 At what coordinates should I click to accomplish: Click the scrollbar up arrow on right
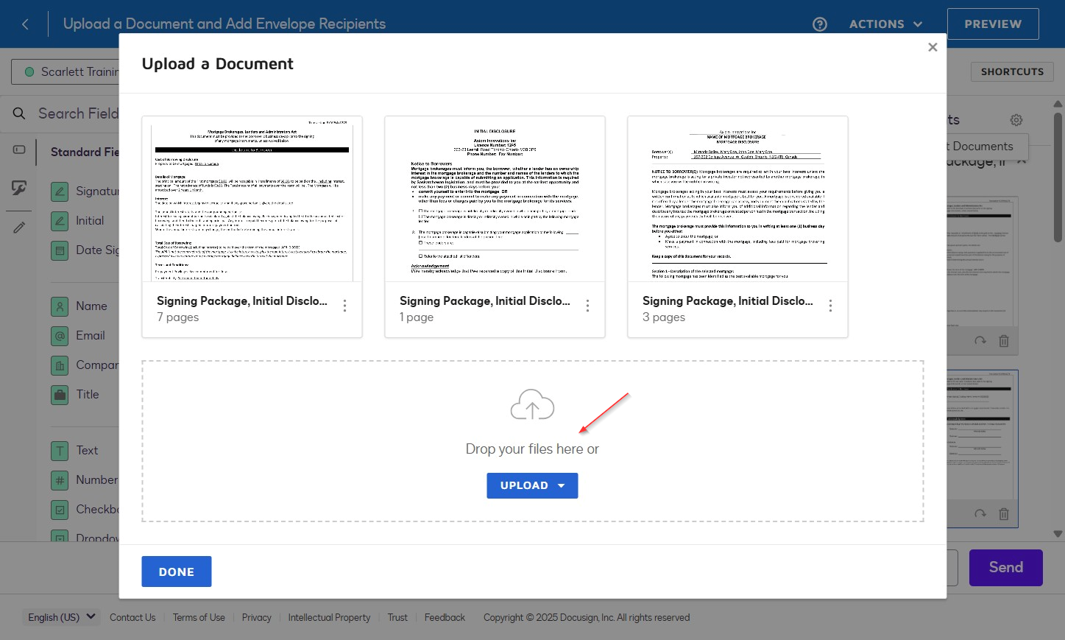1058,104
